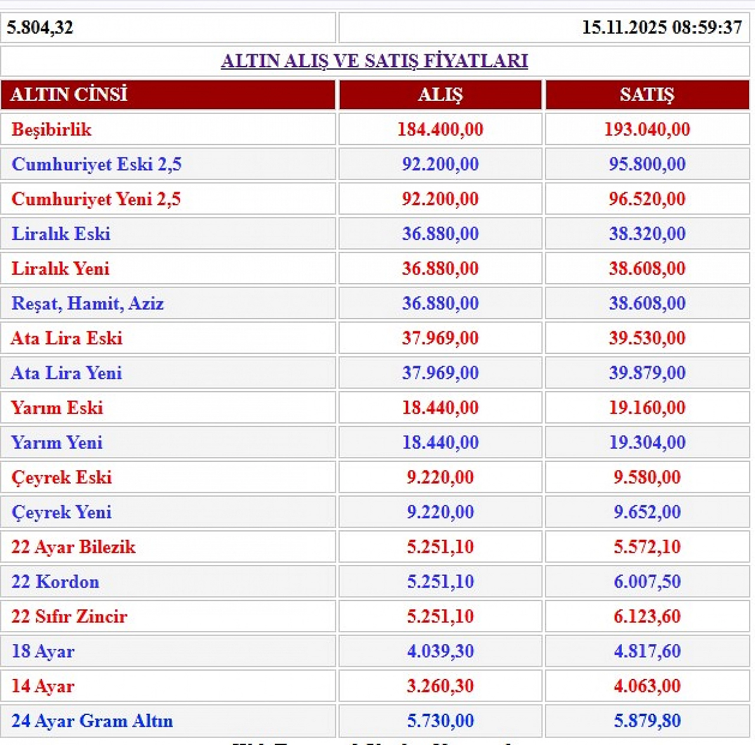Click Beşibirlik selling price 193.040,00

[646, 129]
